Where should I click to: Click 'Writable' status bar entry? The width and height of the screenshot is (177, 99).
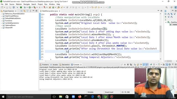click(x=90, y=92)
